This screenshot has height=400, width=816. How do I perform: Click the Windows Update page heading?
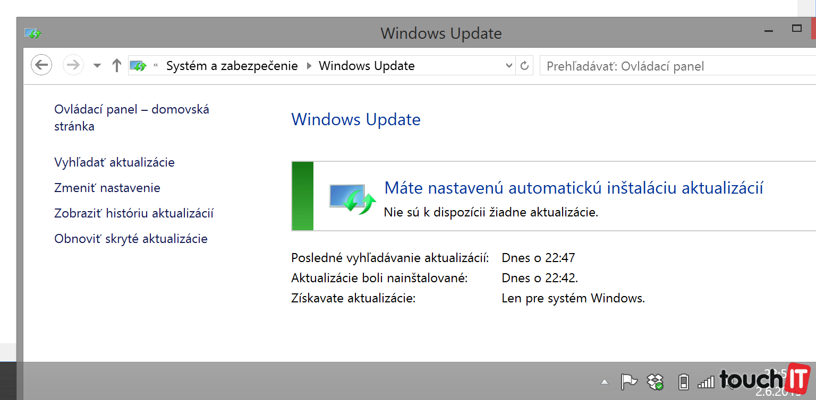356,119
